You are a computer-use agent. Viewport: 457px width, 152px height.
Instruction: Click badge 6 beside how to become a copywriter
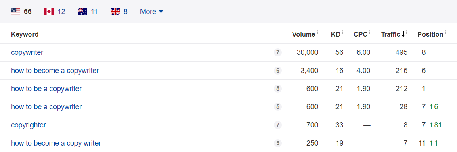[278, 71]
